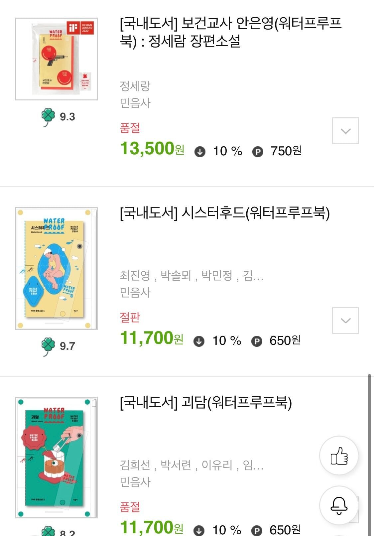Click points P icon for 시스터후드
Screen dimensions: 374x536
(257, 341)
